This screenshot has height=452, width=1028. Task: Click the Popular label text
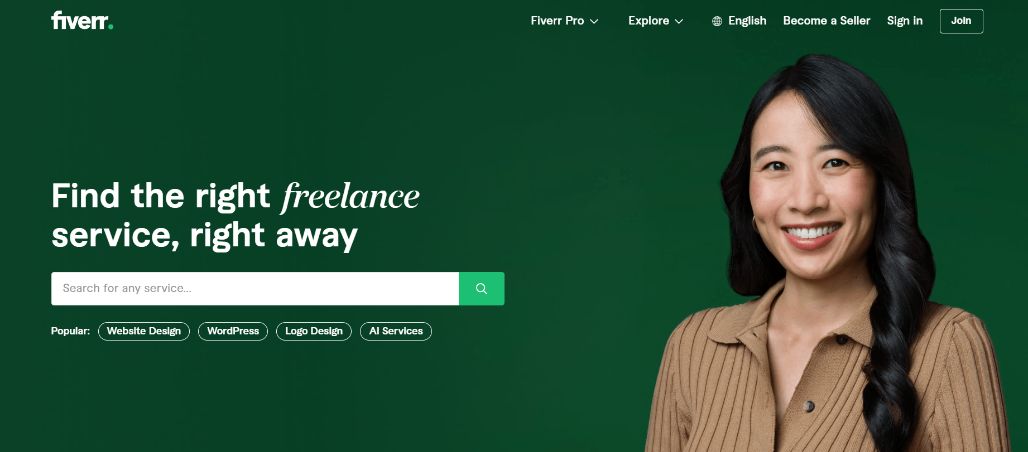pos(70,331)
